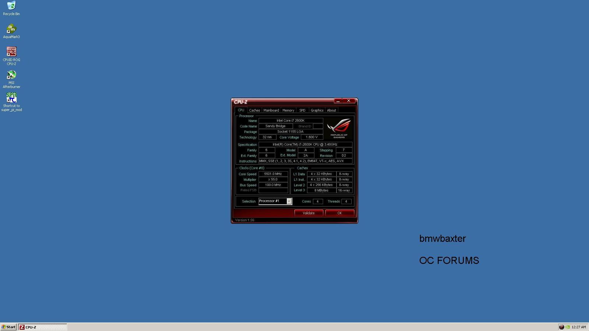
Task: Click the Sandy Bridge code name value
Action: point(275,126)
